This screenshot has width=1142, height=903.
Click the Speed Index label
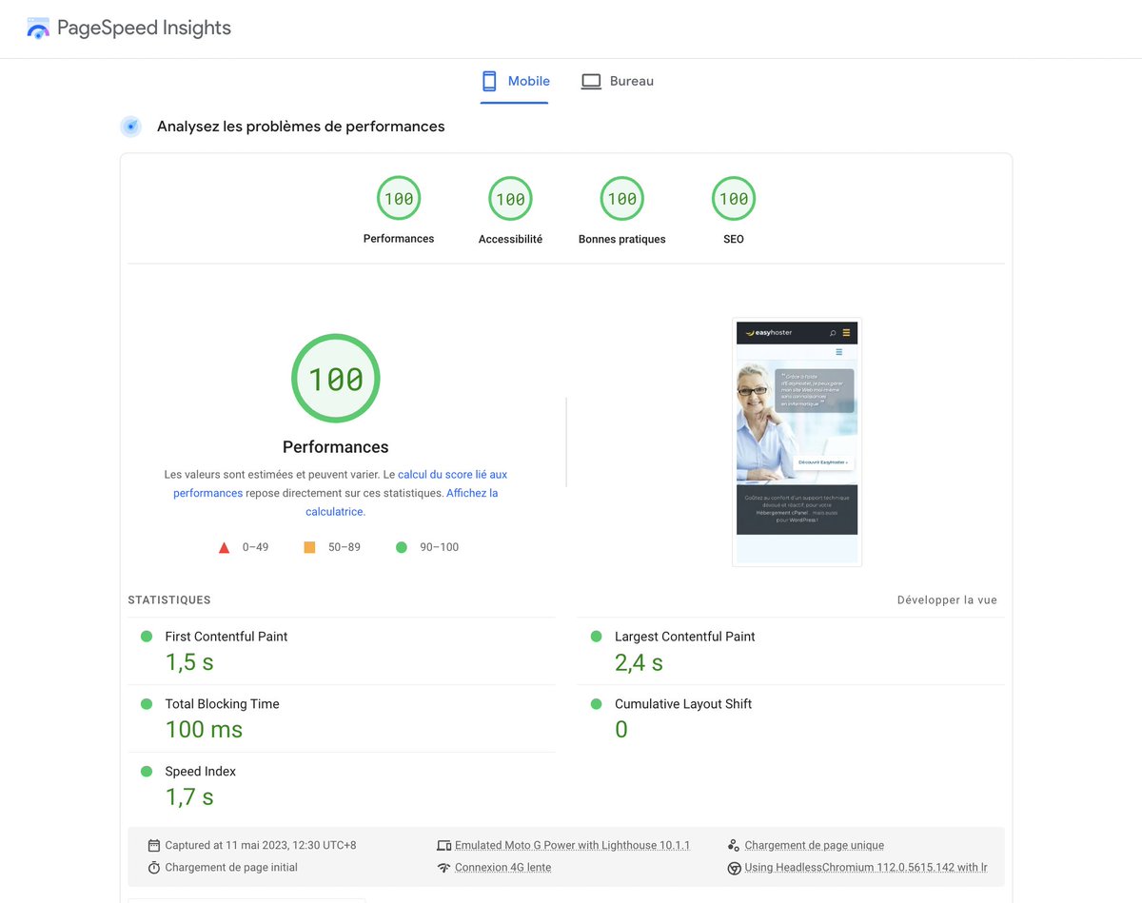(x=201, y=772)
